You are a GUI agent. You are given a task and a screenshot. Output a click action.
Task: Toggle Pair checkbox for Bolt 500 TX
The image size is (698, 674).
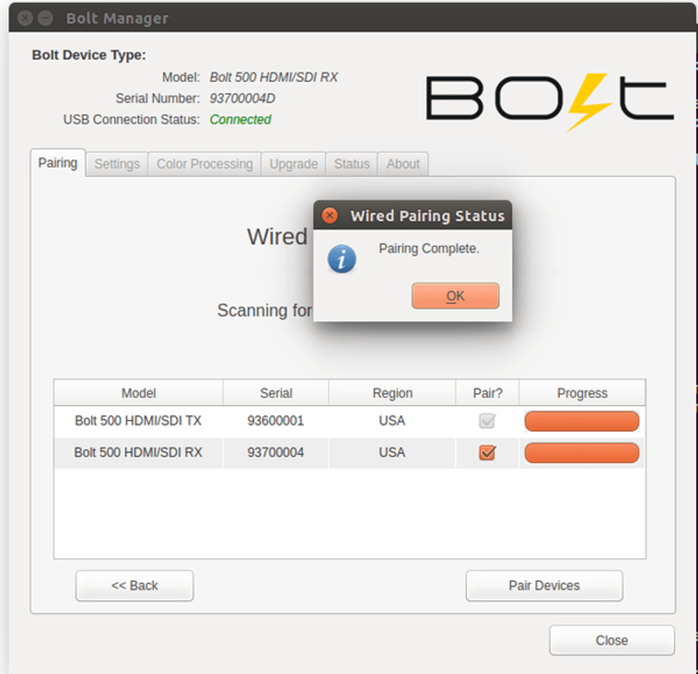point(487,421)
